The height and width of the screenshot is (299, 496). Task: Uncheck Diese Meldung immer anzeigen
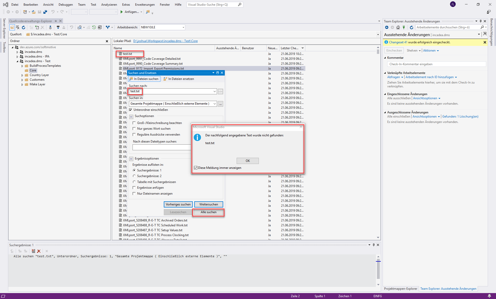point(196,168)
